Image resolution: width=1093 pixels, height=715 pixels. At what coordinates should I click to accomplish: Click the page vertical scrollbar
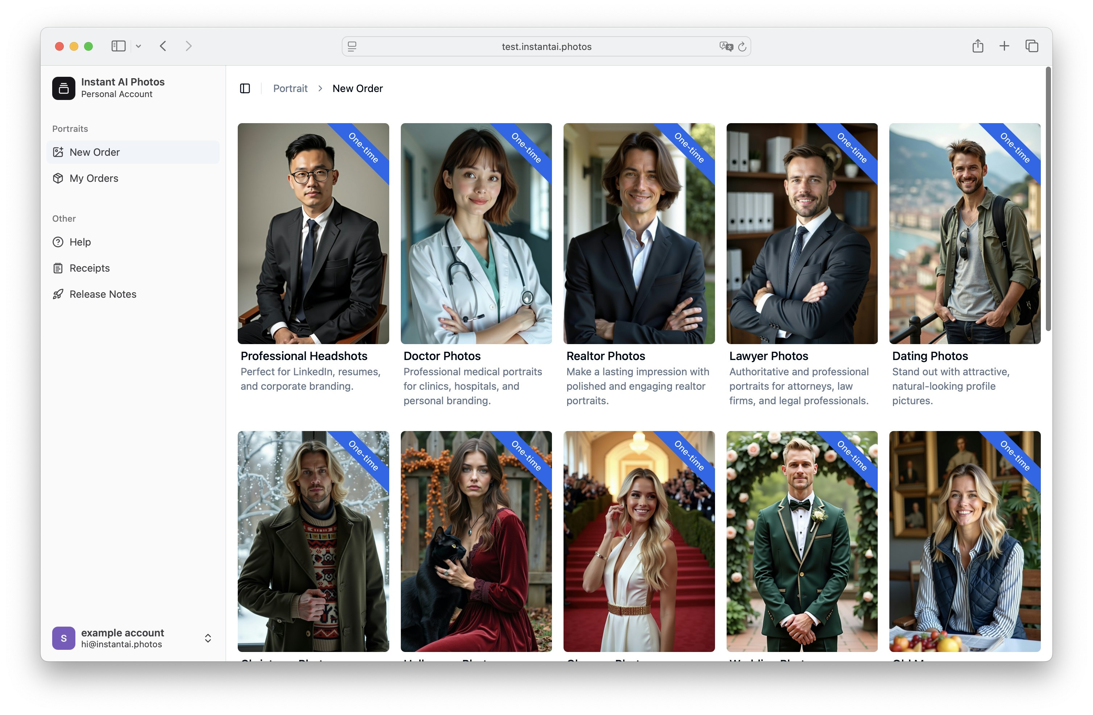point(1048,198)
